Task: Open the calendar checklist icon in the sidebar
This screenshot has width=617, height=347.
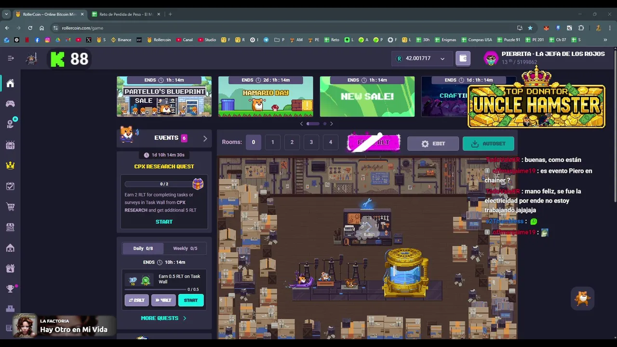Action: [x=10, y=186]
